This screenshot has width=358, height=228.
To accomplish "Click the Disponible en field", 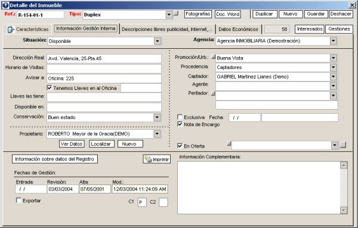I will point(104,107).
